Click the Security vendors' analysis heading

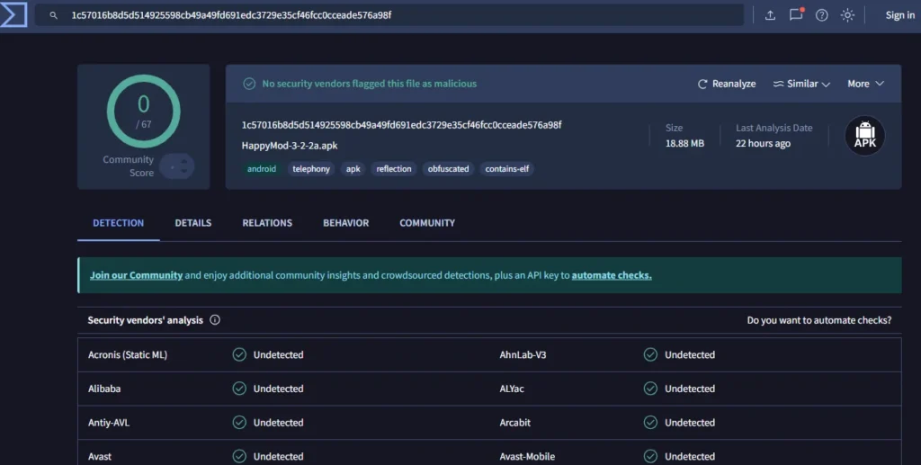[145, 320]
